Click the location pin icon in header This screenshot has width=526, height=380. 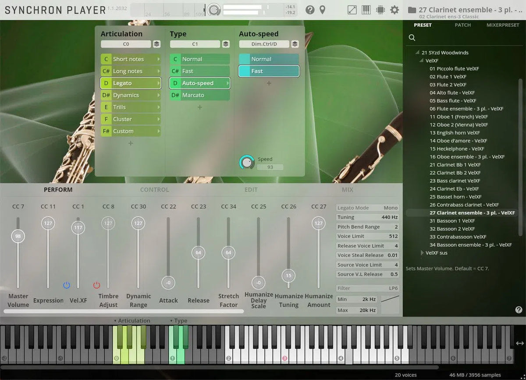click(322, 10)
